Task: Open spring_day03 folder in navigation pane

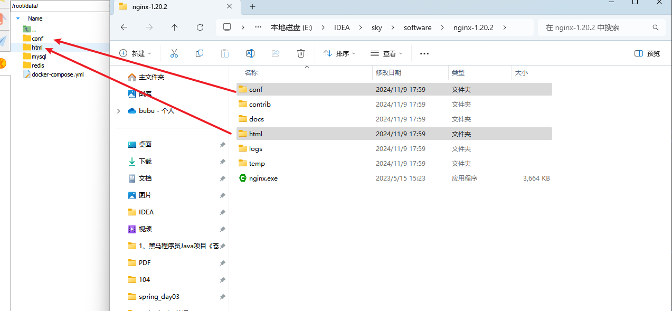Action: [x=154, y=297]
